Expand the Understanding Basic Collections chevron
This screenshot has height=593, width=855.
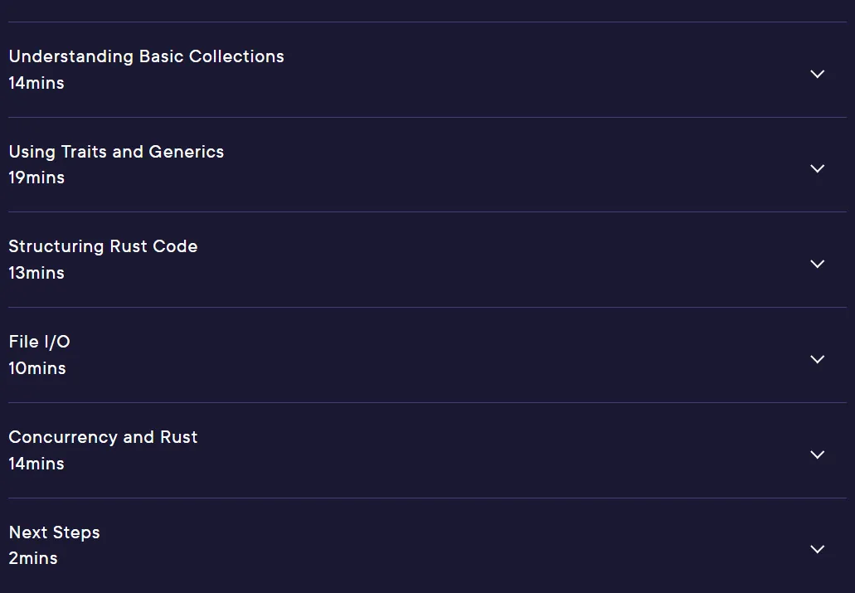click(x=817, y=74)
